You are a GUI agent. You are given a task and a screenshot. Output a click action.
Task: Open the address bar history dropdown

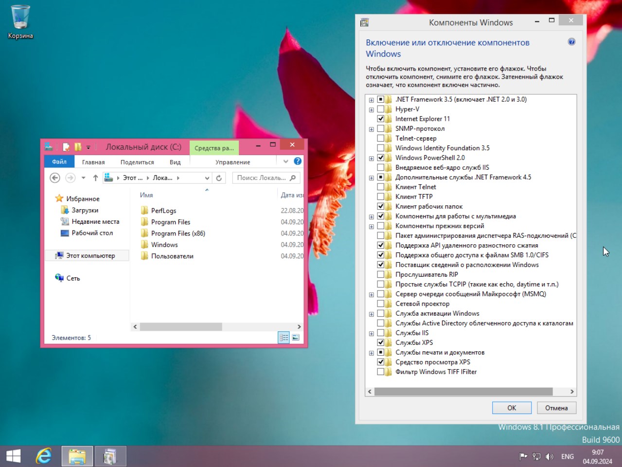(x=207, y=178)
